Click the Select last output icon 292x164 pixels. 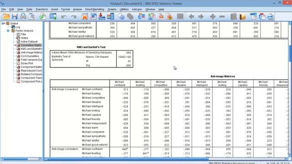click(x=141, y=16)
